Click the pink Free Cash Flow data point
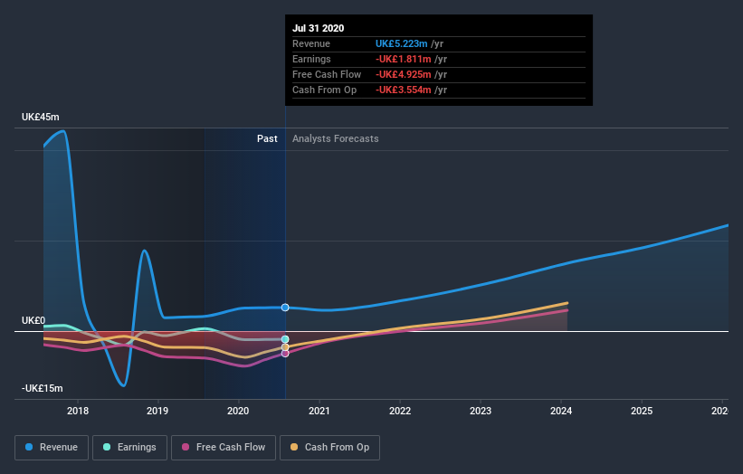Screen dimensions: 743x474 (x=285, y=354)
